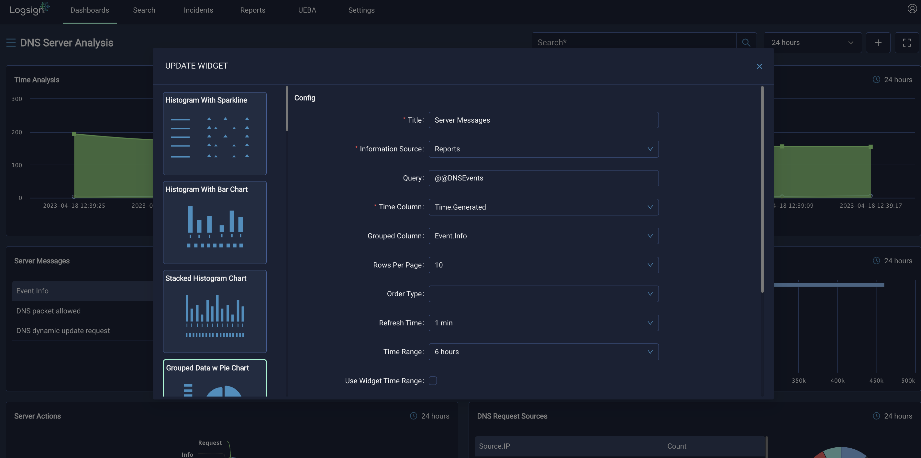Click the Server Messages widget title
The height and width of the screenshot is (458, 921).
click(x=42, y=261)
